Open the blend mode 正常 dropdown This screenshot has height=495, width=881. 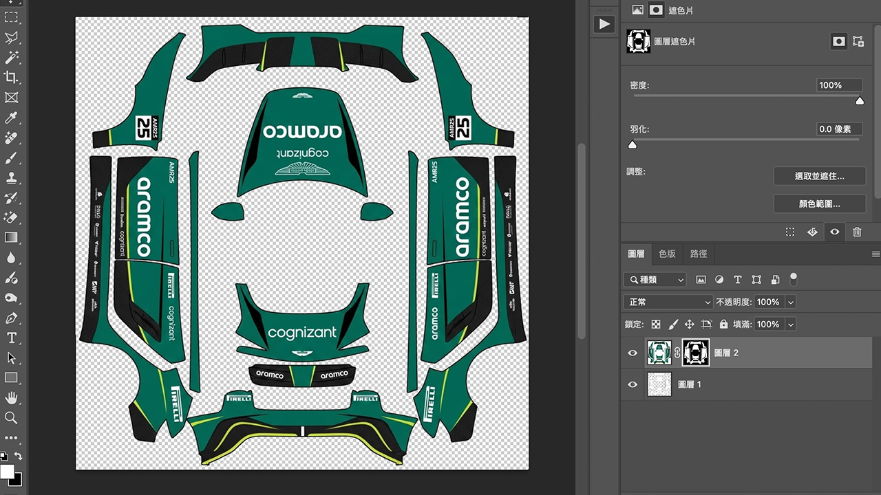click(668, 302)
